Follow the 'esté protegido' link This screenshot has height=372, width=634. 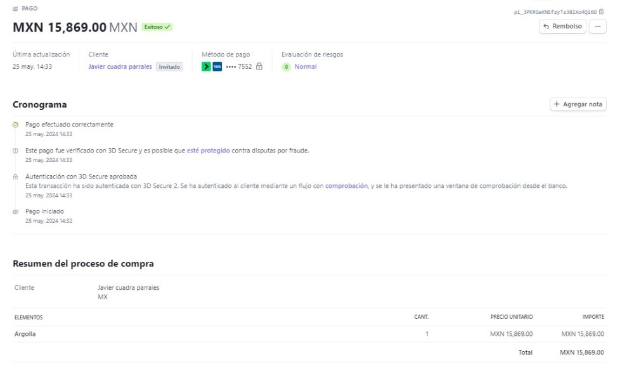[x=208, y=151]
